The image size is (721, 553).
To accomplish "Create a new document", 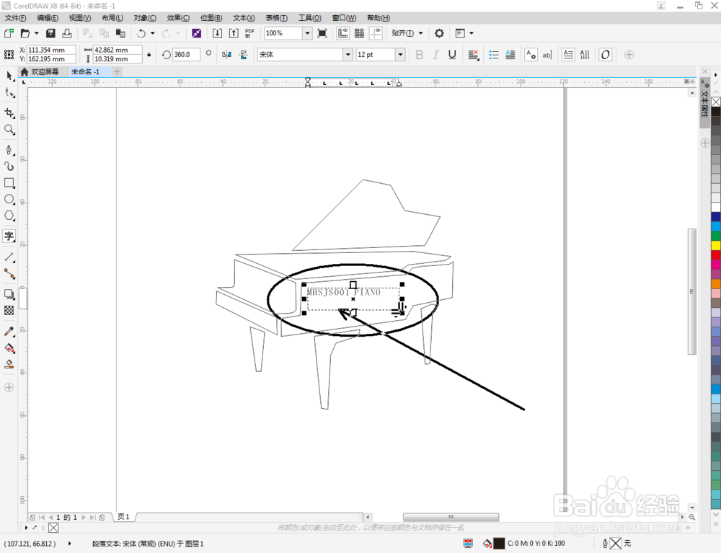I will tap(9, 33).
